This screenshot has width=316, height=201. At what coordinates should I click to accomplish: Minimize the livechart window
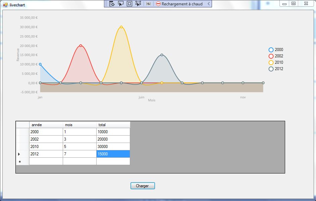pos(284,4)
